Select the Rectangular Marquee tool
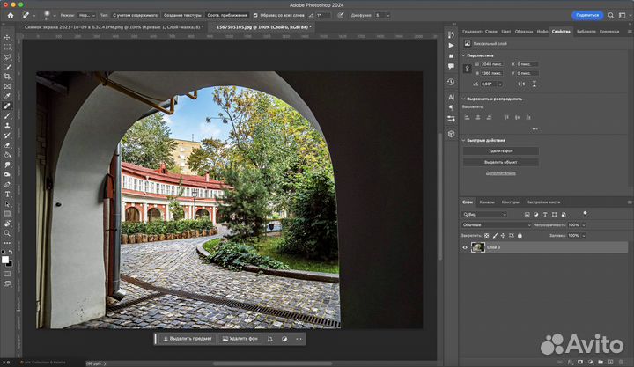Screen dimensions: 634x367 coord(7,48)
